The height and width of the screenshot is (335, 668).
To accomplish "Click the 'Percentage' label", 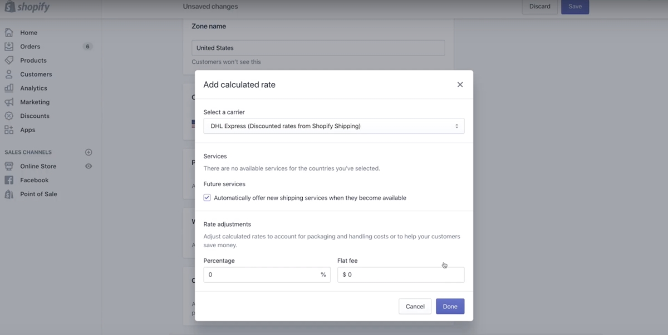I will (x=219, y=261).
